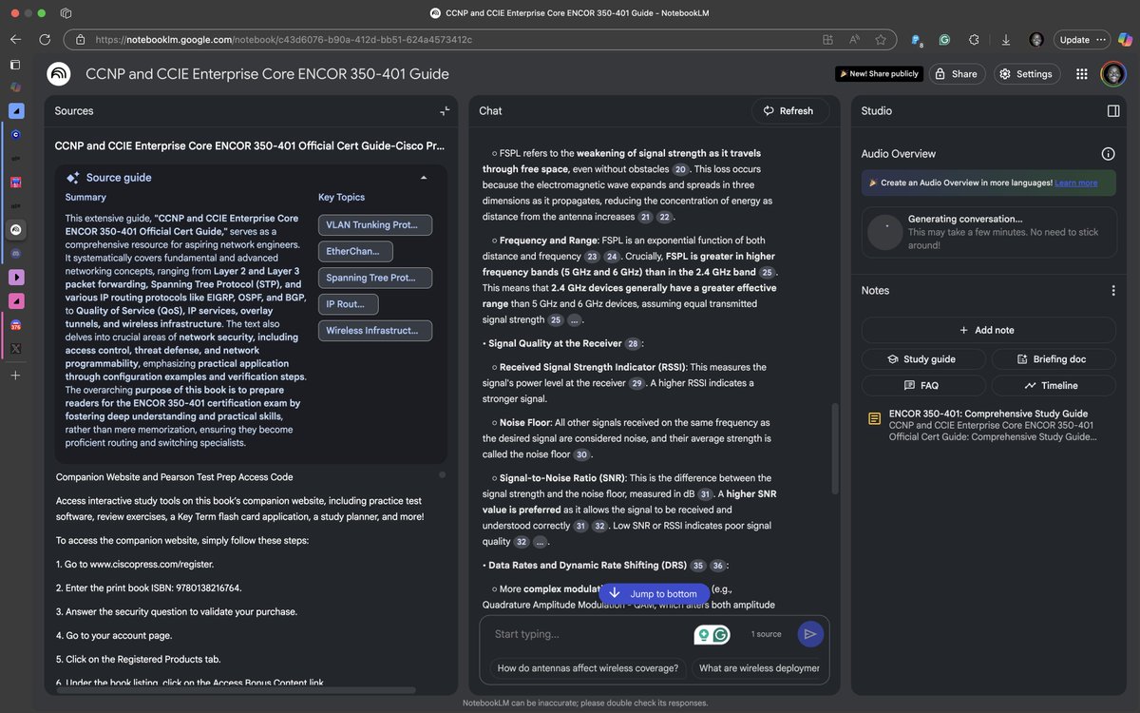Open the Grammarly browser extension
Screen dimensions: 1140x713
point(944,40)
